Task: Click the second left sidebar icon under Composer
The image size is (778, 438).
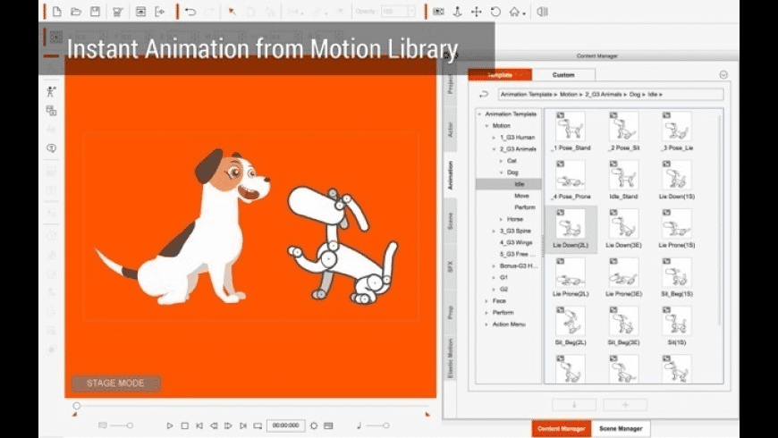Action: click(x=51, y=111)
